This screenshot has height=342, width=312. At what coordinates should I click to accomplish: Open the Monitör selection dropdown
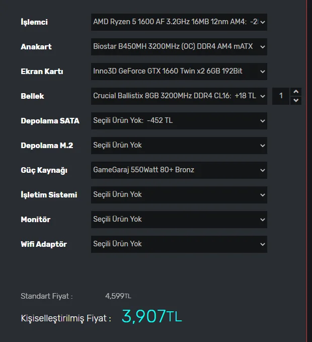click(179, 220)
